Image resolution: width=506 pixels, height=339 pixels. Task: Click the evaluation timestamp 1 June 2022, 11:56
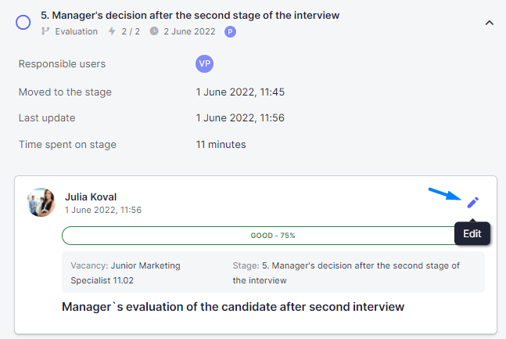[x=103, y=210]
